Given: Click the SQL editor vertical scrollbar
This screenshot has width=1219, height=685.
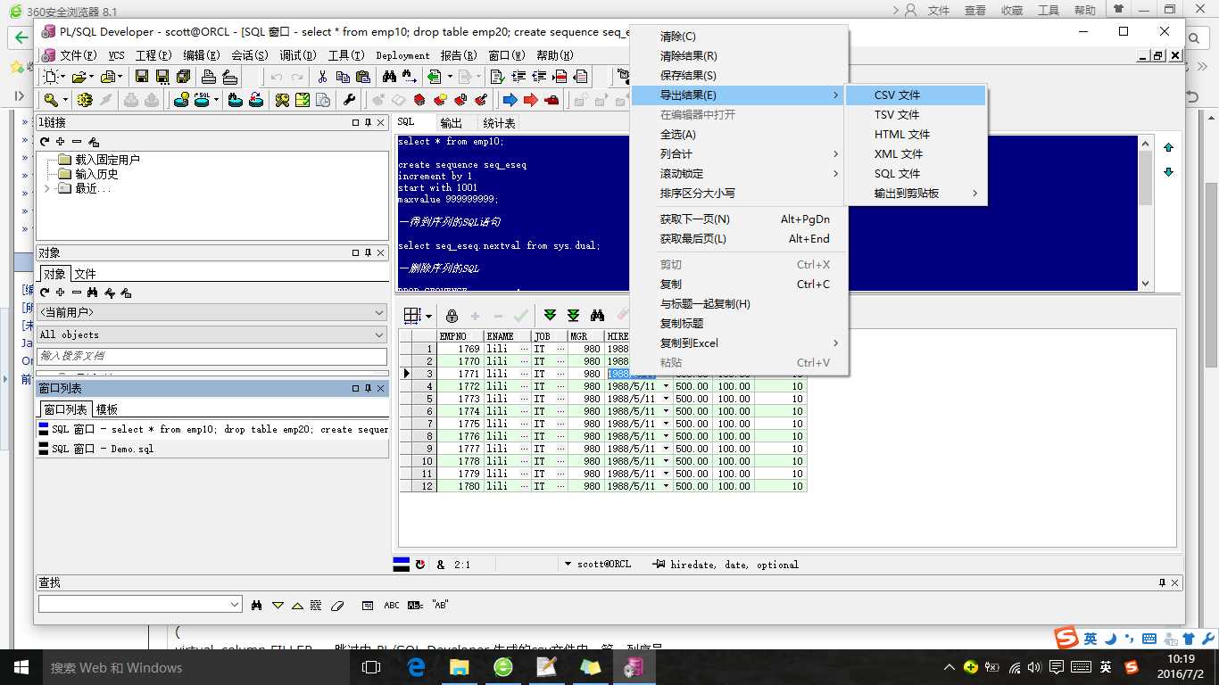Looking at the screenshot, I should 1146,213.
